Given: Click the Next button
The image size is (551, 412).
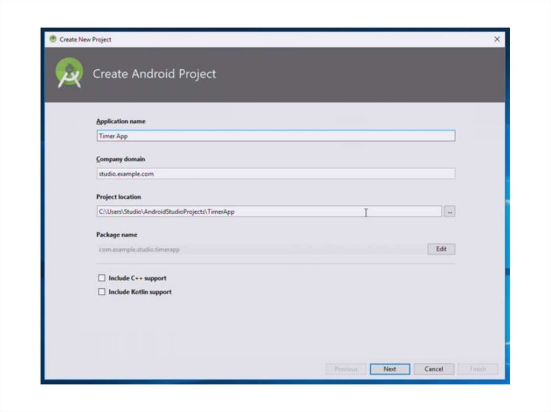Looking at the screenshot, I should [390, 369].
